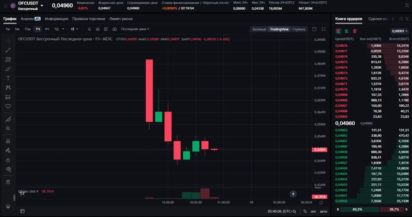This screenshot has width=412, height=217.
Task: Open the object tree layers icon
Action: (8, 206)
